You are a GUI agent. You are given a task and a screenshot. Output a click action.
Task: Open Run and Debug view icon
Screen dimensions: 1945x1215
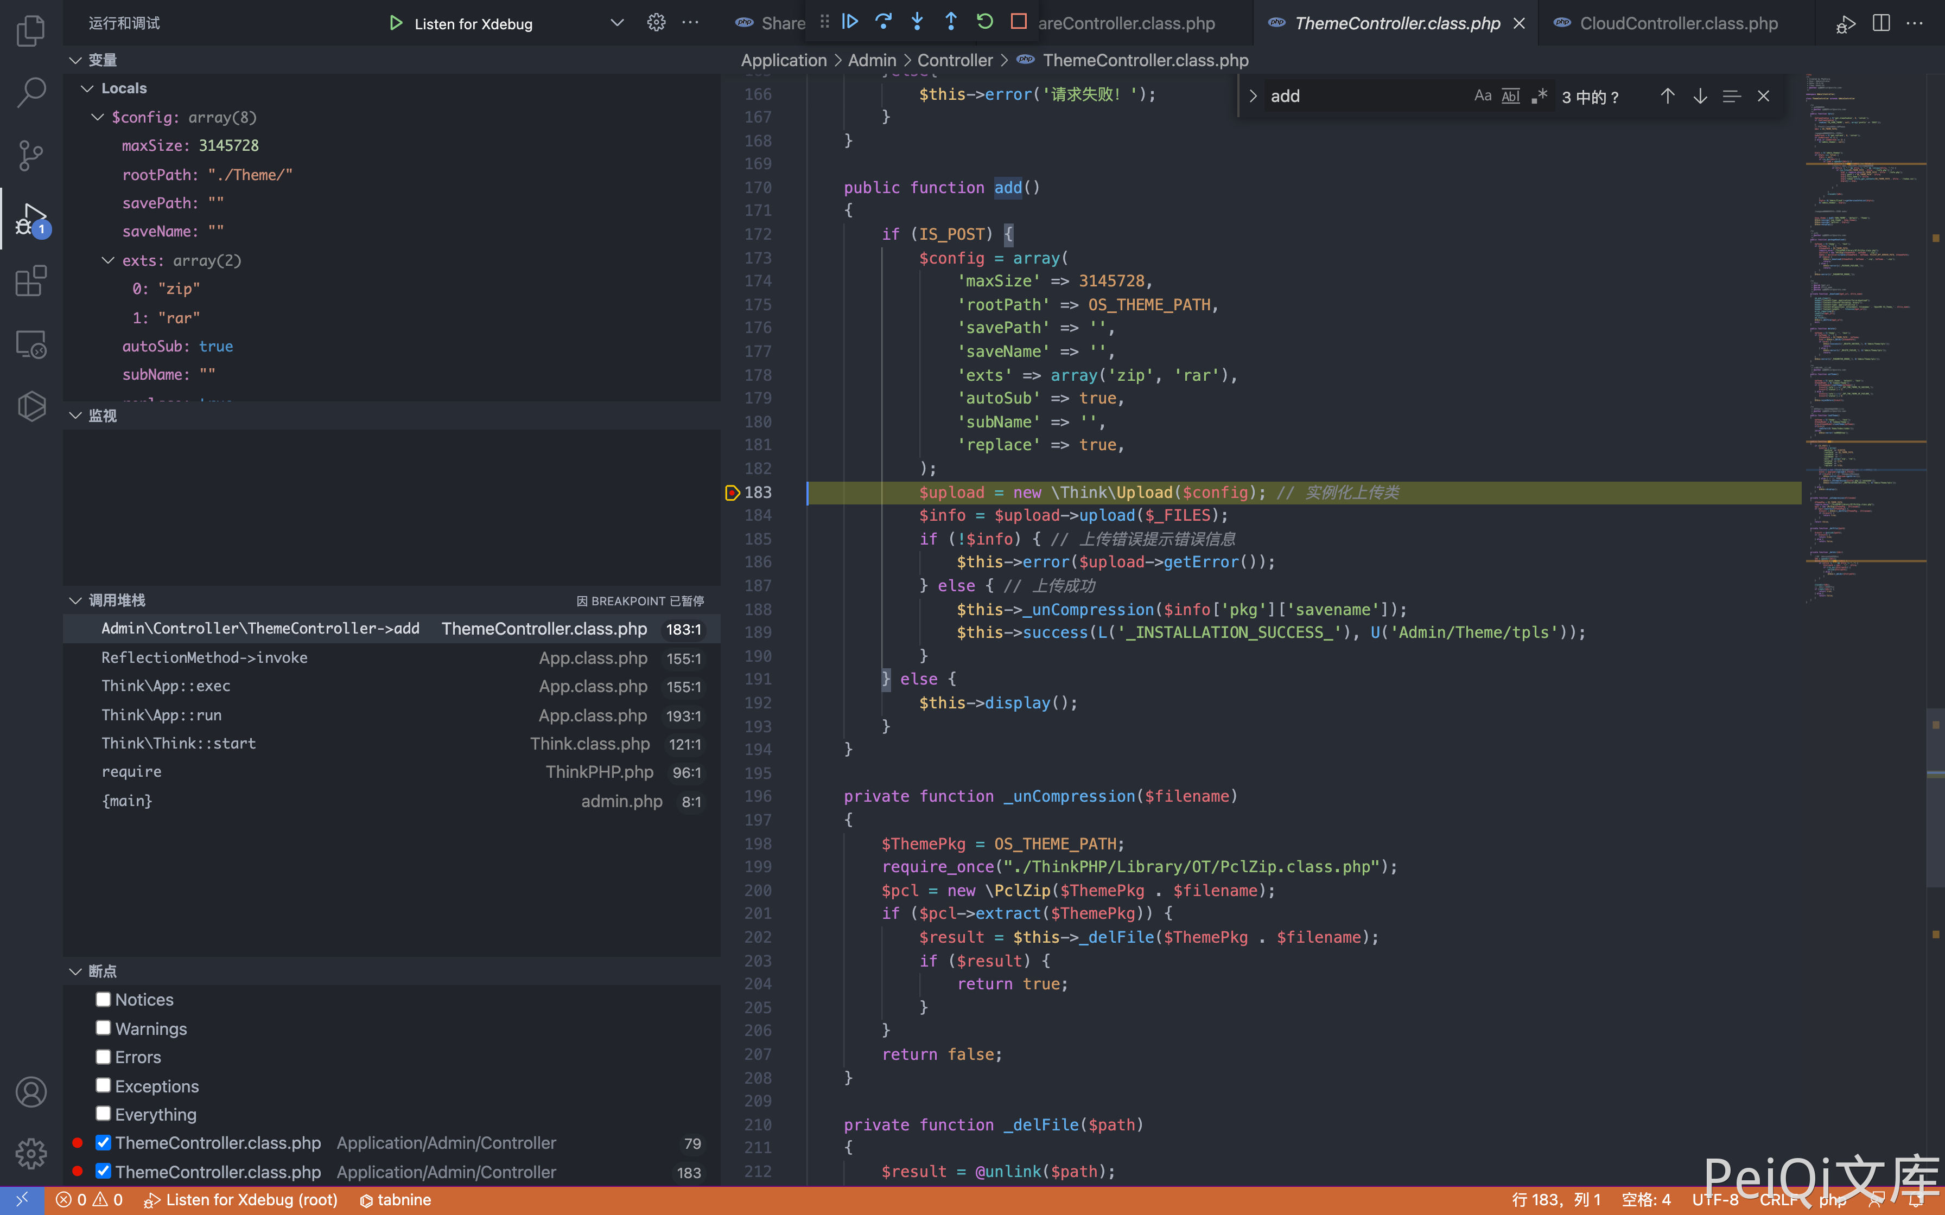pyautogui.click(x=30, y=219)
